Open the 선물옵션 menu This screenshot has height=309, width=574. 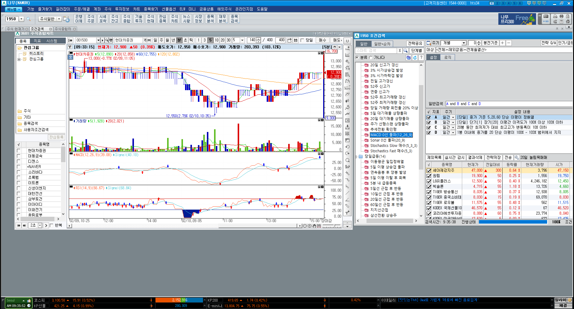169,9
